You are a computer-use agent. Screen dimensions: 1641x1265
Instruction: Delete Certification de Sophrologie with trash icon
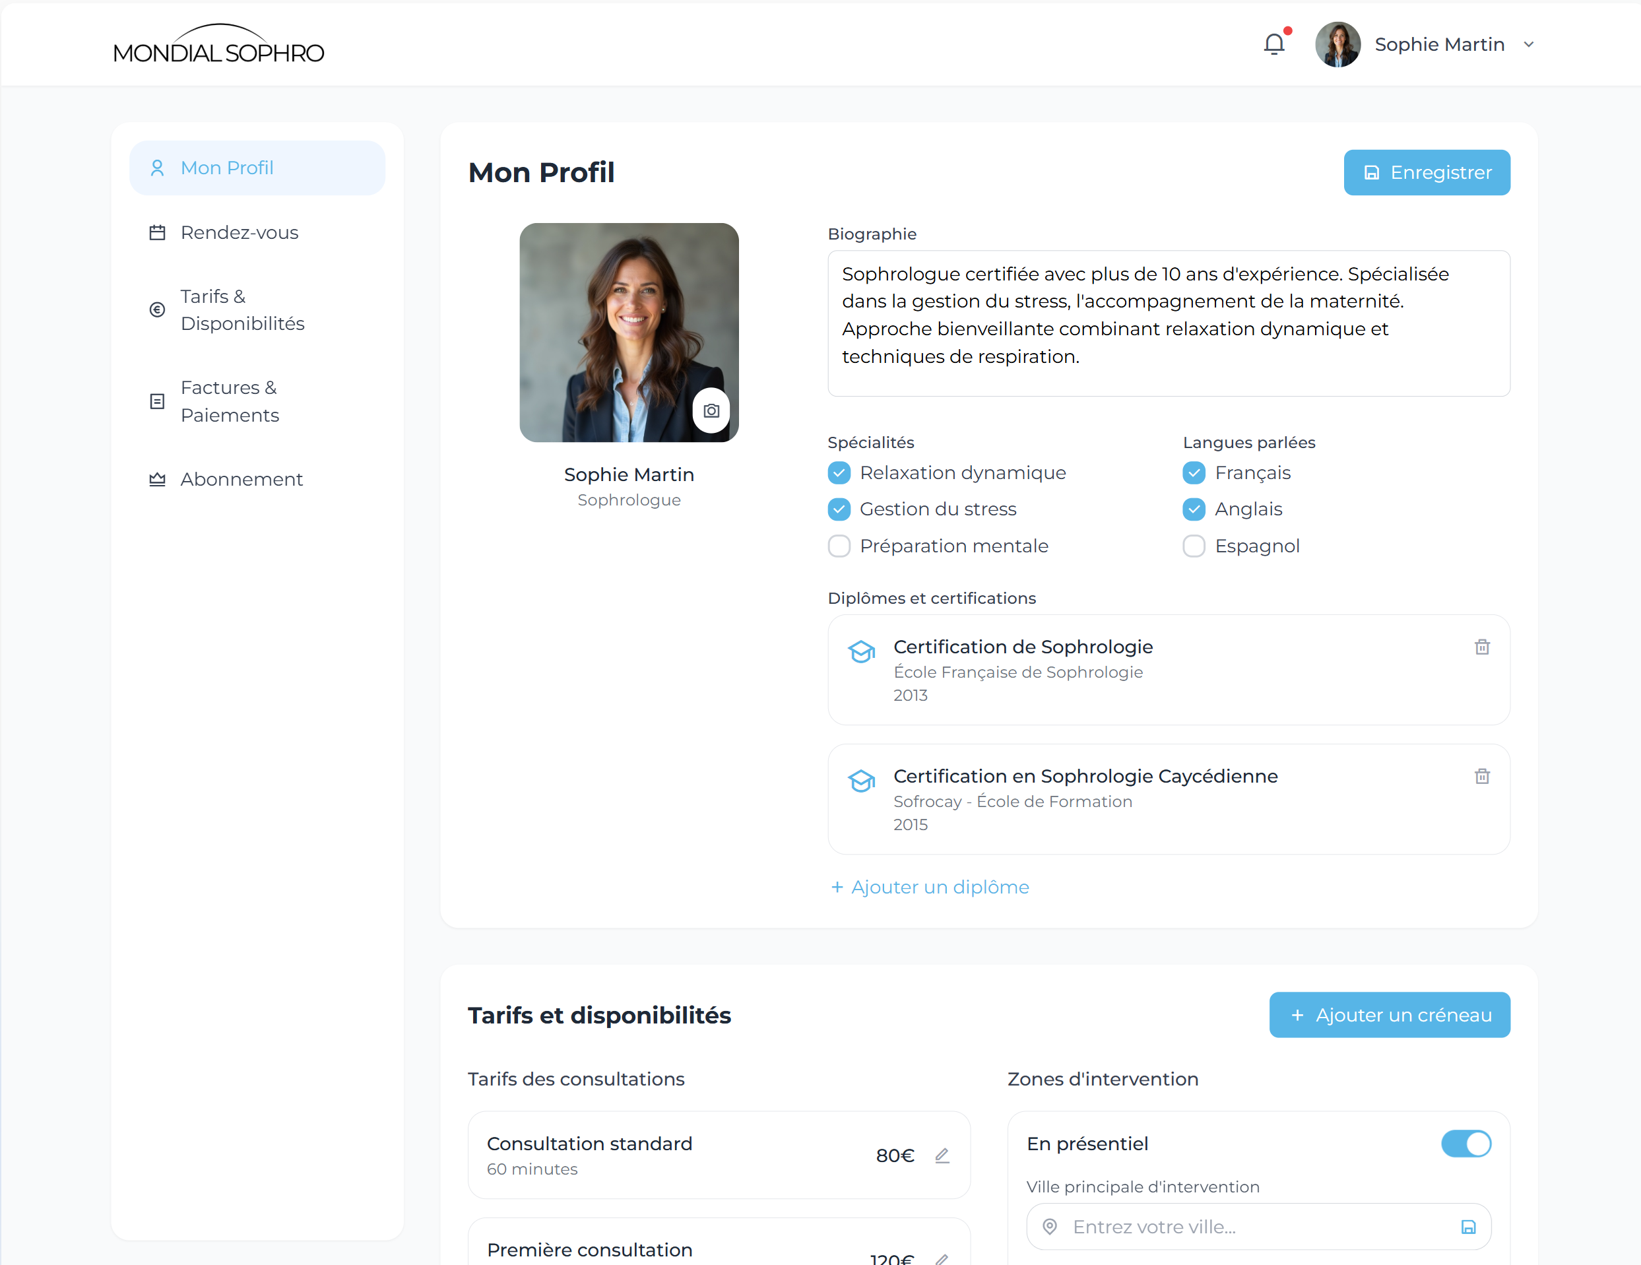coord(1482,647)
